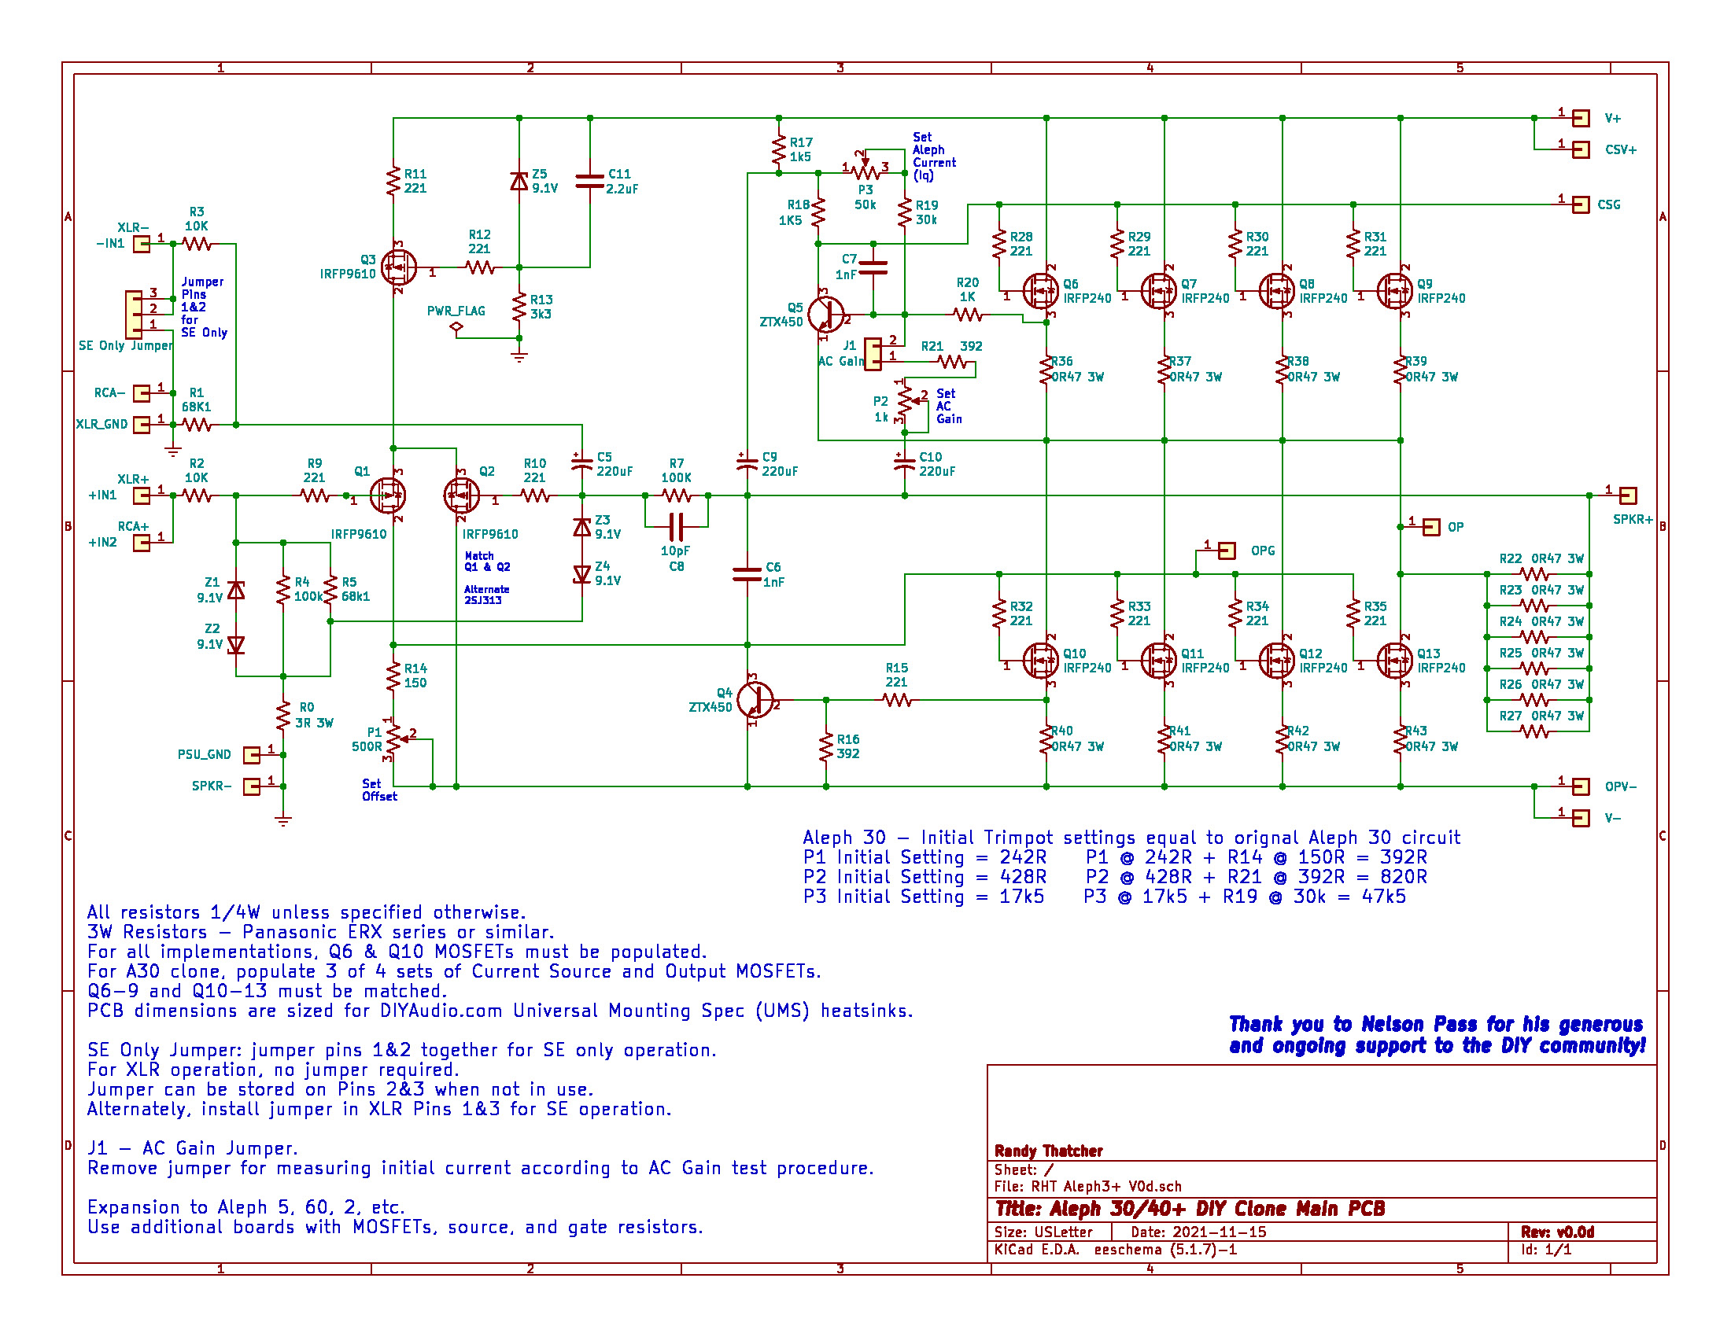Select the Q3 IRFP9610 MOSFET symbol
The image size is (1731, 1337).
coord(398,267)
